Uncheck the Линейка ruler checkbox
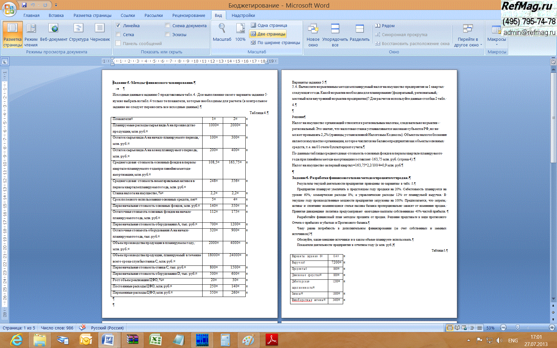The image size is (557, 348). pyautogui.click(x=118, y=26)
